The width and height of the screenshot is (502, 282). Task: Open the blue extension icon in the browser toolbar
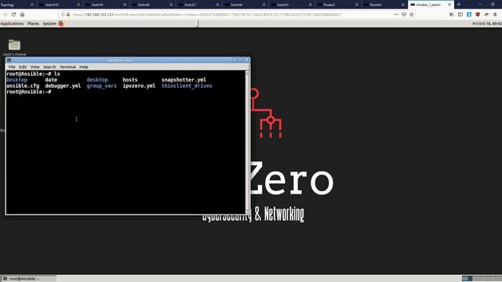[469, 14]
